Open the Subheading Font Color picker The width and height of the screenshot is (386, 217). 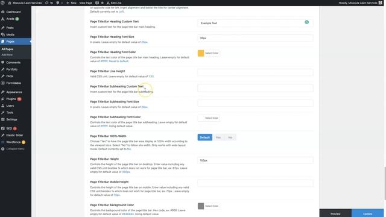tap(209, 118)
